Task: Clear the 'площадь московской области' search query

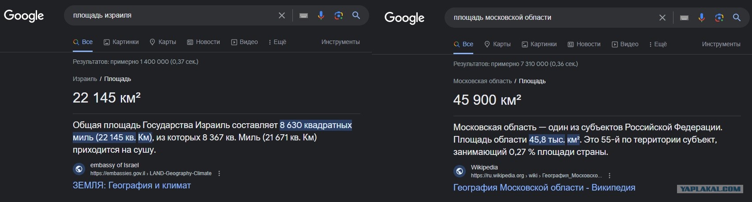Action: 662,18
